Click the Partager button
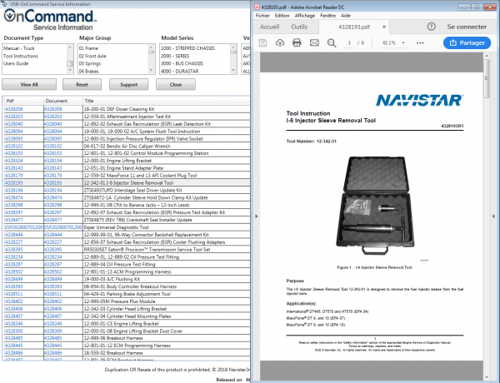This screenshot has width=500, height=383. point(467,42)
